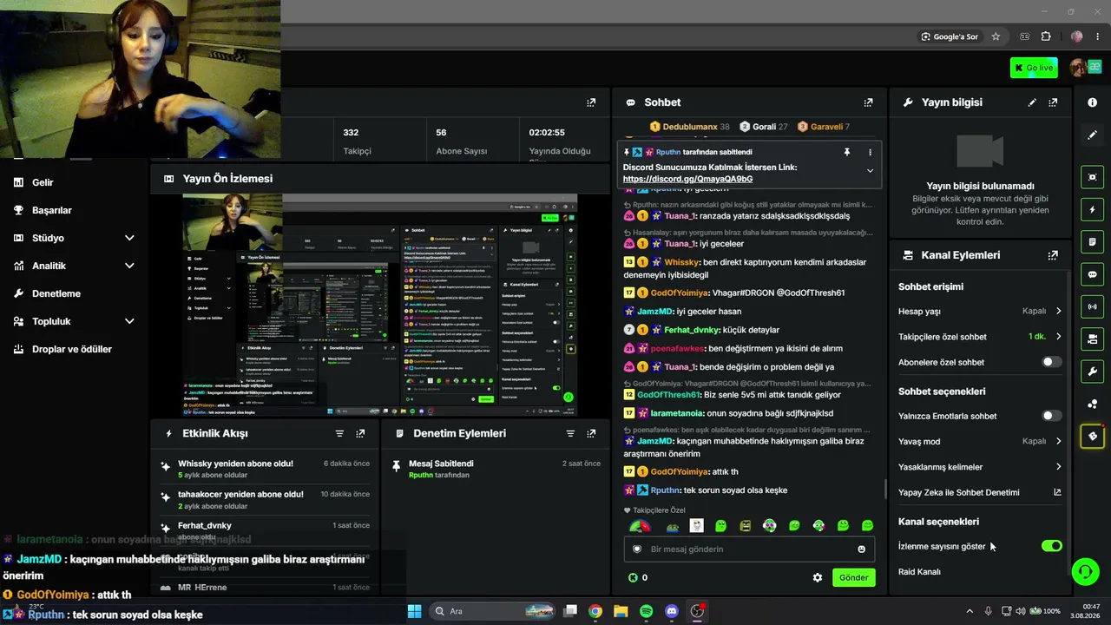Image resolution: width=1111 pixels, height=625 pixels.
Task: Collapse the pinned Discord message
Action: (x=870, y=171)
